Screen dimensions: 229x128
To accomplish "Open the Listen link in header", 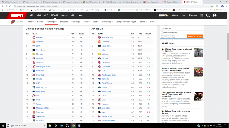I will (183, 15).
